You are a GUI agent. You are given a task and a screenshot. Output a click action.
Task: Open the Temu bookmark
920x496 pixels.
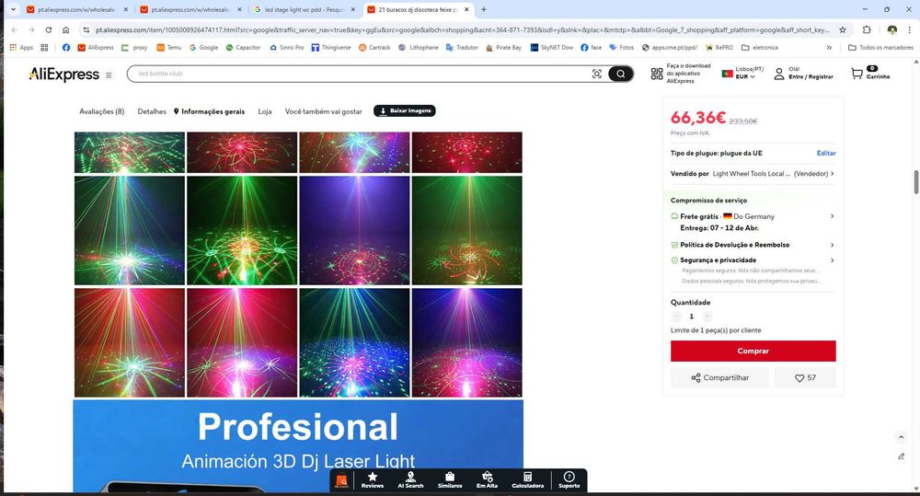click(169, 48)
